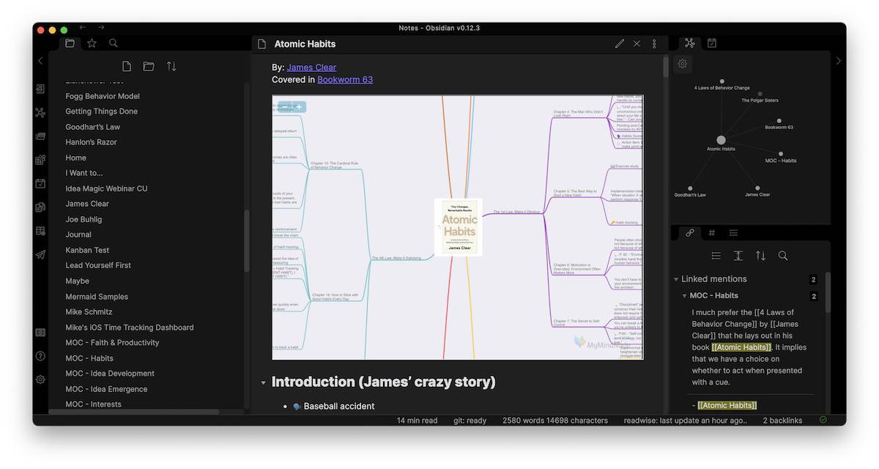Navigate back with the left arrow

(x=83, y=28)
